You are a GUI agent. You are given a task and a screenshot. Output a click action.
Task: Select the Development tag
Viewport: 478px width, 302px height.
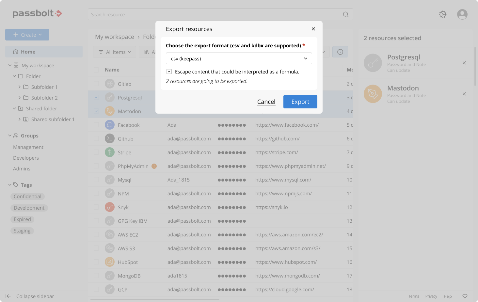point(29,208)
